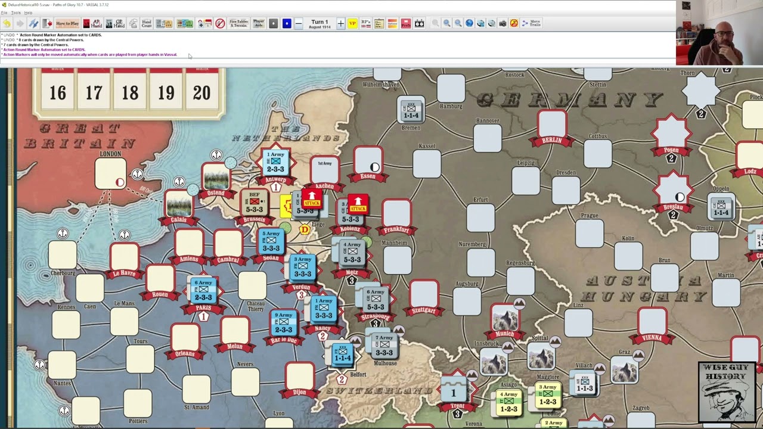Viewport: 763px width, 429px height.
Task: Click the retire/leave door icon
Action: 47,23
